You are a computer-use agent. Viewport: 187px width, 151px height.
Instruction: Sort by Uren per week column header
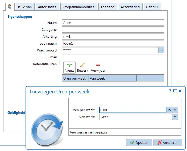tap(75, 78)
